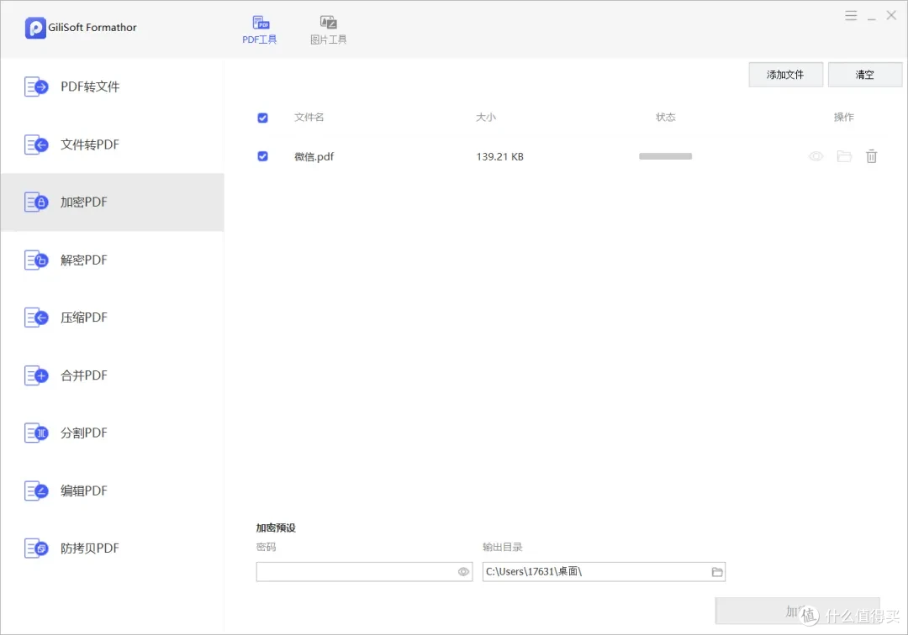Switch to the 合并PDF tool

tap(84, 375)
